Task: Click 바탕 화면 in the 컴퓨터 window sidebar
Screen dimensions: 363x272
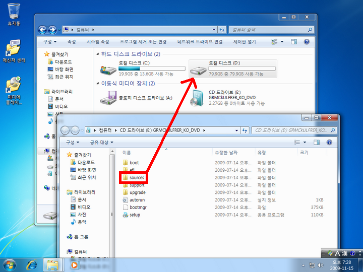Action: coord(60,69)
